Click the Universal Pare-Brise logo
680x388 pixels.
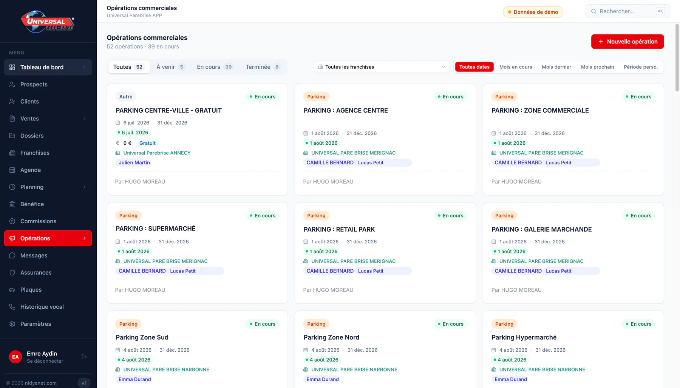pyautogui.click(x=48, y=22)
